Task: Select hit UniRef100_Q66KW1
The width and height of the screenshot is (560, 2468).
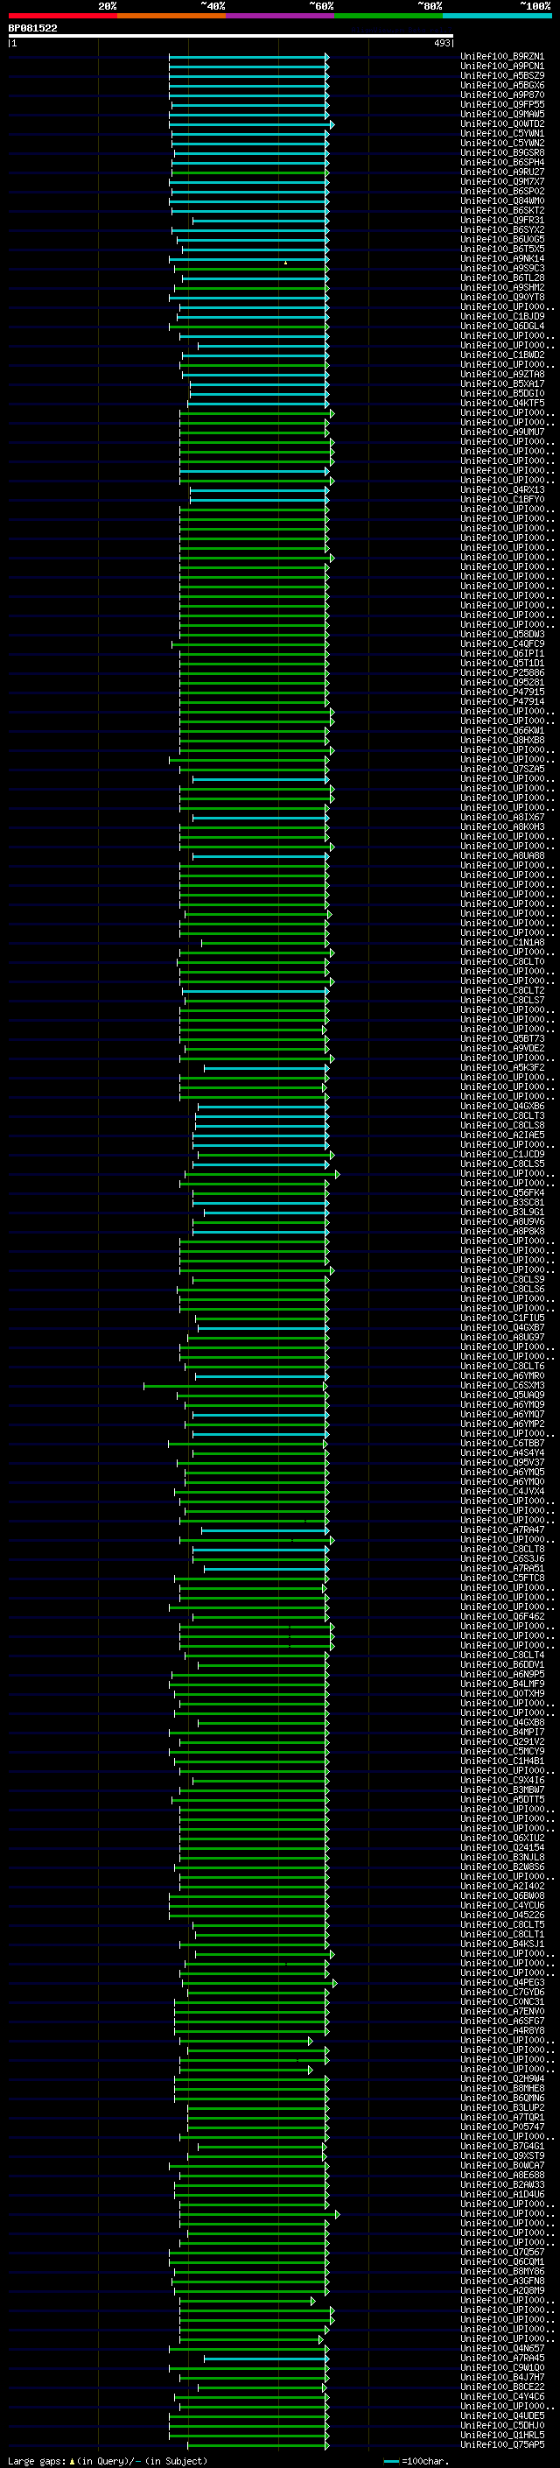Action: (x=501, y=730)
